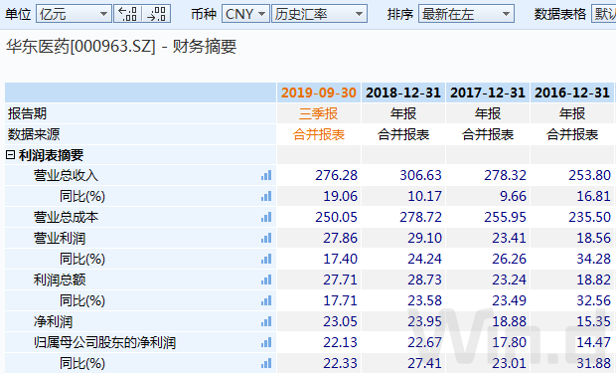This screenshot has height=374, width=616.
Task: Click the revenue value 276.28
Action: point(336,175)
